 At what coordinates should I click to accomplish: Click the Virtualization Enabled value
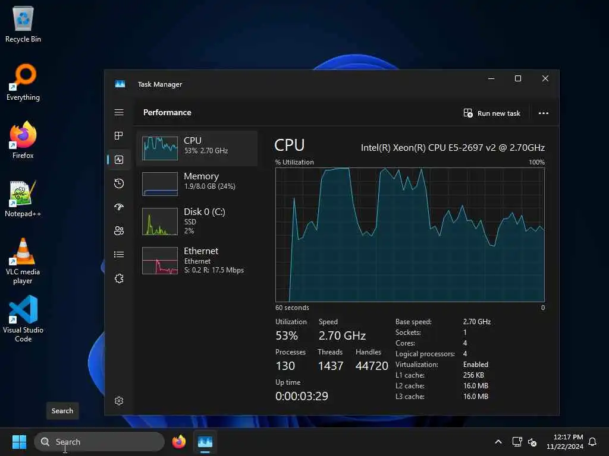(x=475, y=365)
